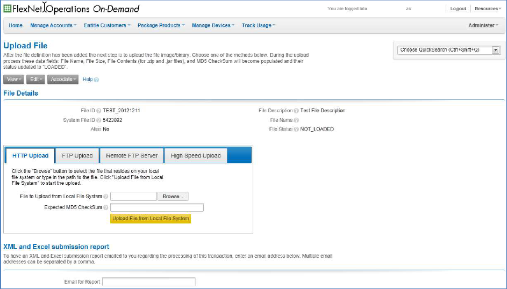Click the Upload File page heading
507x289 pixels.
click(25, 46)
